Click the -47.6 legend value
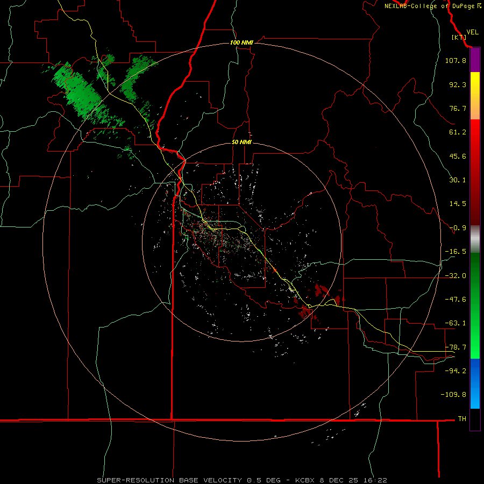 coord(455,300)
